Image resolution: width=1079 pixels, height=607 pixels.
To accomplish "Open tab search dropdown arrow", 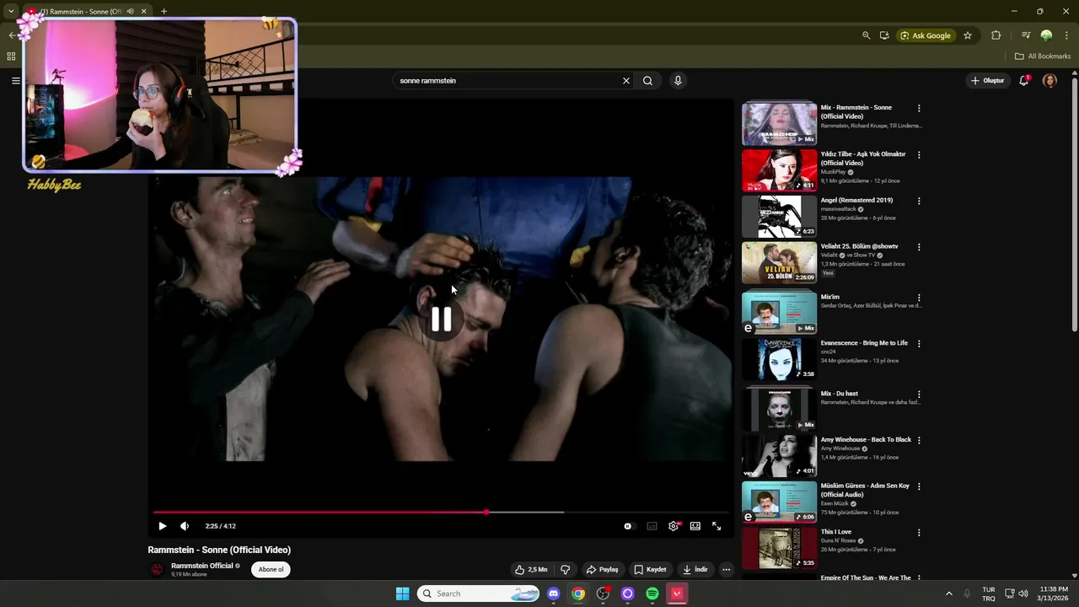I will (11, 11).
